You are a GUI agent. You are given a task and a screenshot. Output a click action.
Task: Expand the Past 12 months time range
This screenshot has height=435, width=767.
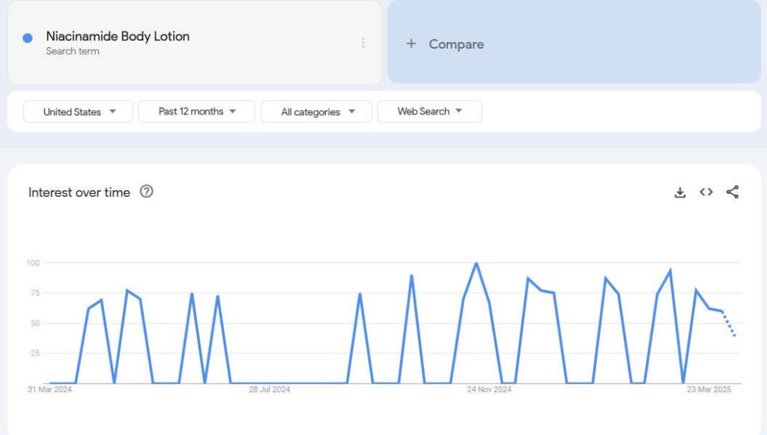[196, 112]
